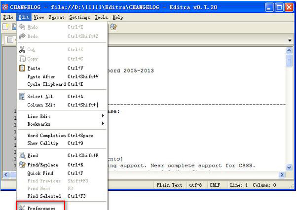Open the View menu
Image resolution: width=297 pixels, height=210 pixels.
(x=39, y=17)
